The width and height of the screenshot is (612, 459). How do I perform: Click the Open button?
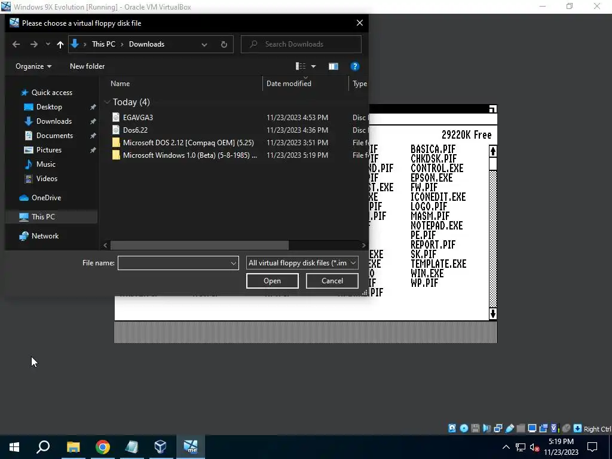[x=273, y=281]
